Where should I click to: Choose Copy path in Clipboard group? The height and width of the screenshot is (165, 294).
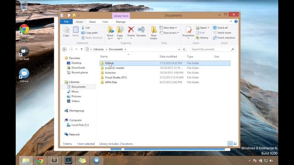[x=90, y=33]
